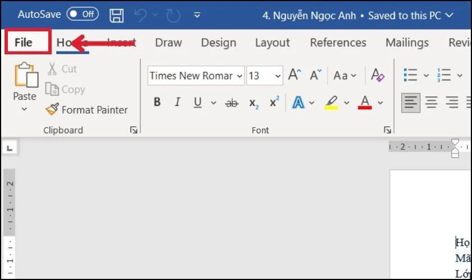Switch to the Draw tab
The image size is (472, 280).
169,43
